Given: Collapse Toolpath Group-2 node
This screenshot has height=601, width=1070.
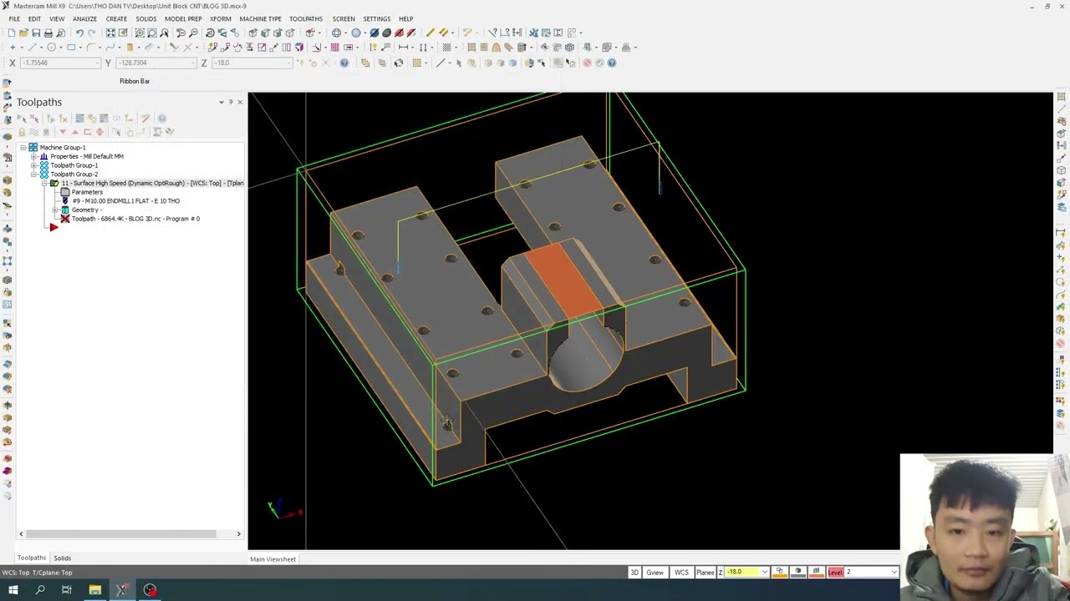Looking at the screenshot, I should pos(33,174).
